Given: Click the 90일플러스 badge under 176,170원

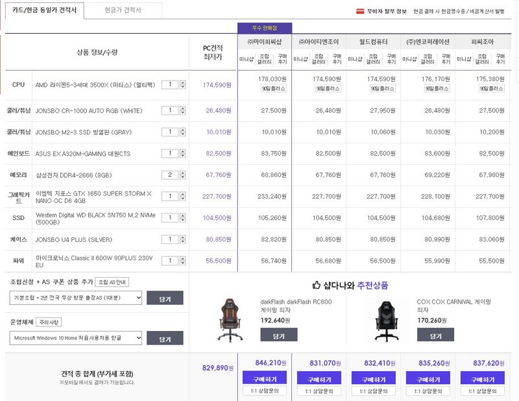Looking at the screenshot, I should pos(437,88).
